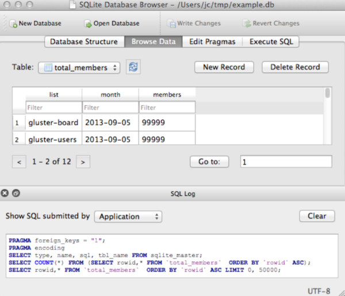Screen dimensions: 345x296
Task: Float the SQL Log panel with the undock icon
Action: [x=16, y=194]
